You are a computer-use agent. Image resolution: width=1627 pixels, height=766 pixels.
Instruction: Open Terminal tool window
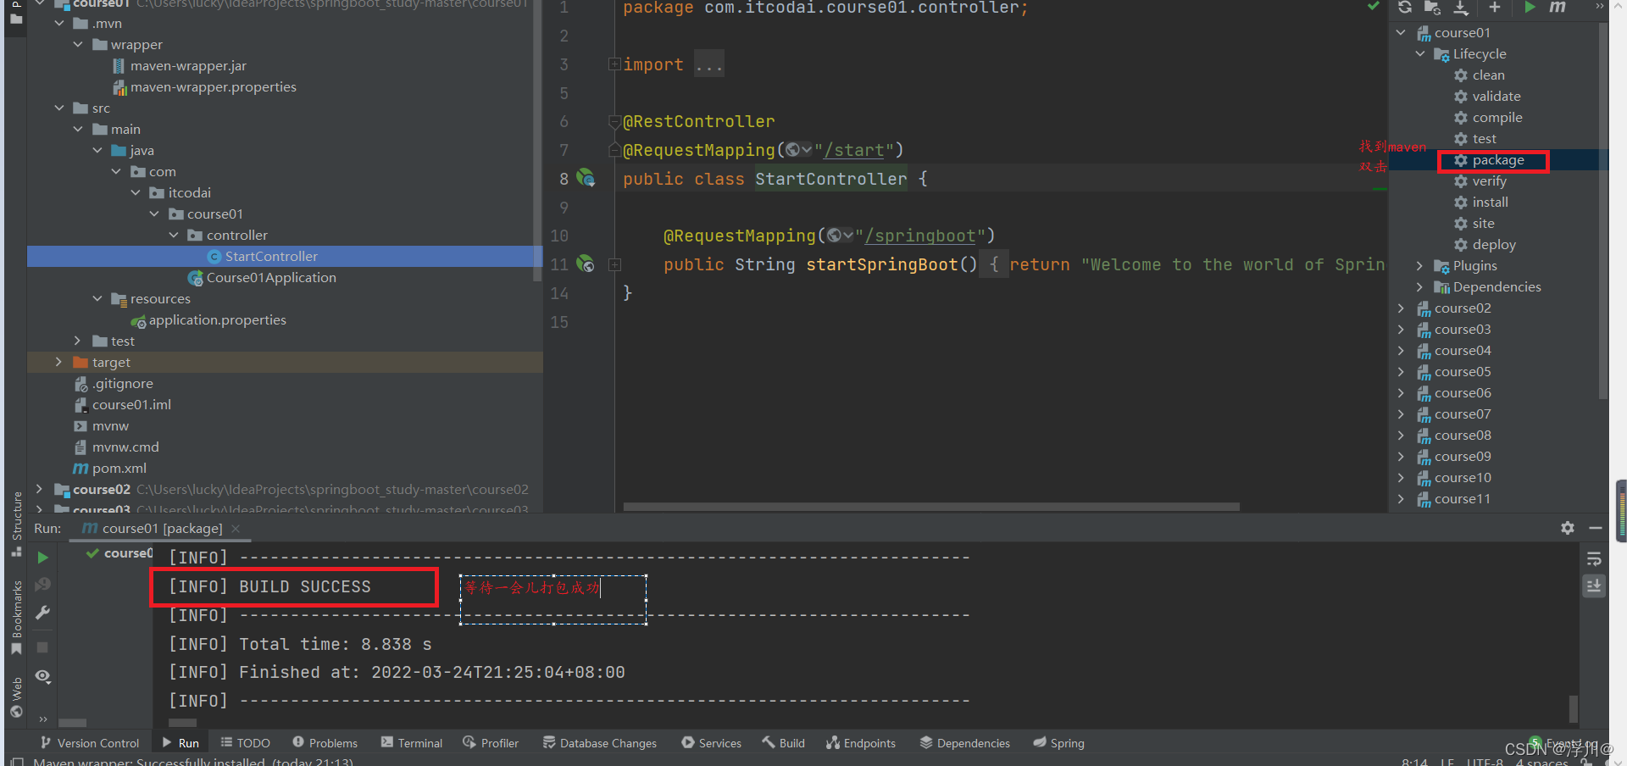(x=412, y=743)
